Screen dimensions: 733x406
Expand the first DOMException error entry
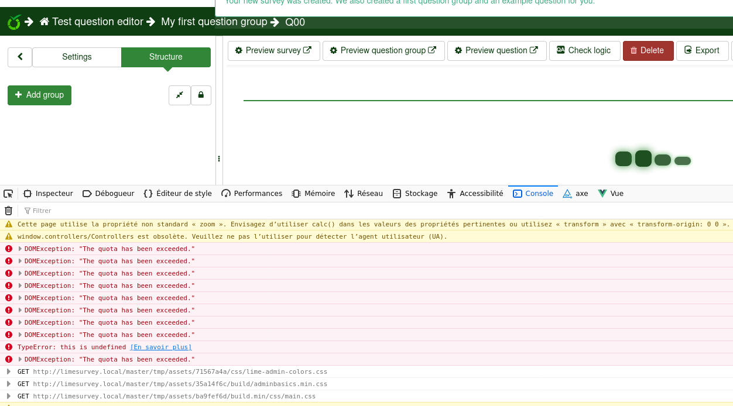click(20, 249)
